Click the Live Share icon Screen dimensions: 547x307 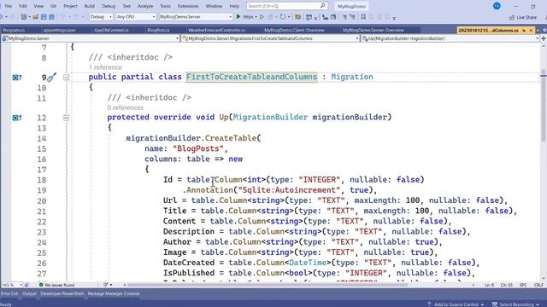pyautogui.click(x=512, y=17)
